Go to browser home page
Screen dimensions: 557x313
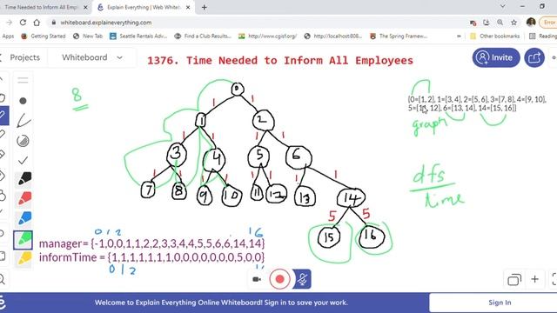point(37,23)
